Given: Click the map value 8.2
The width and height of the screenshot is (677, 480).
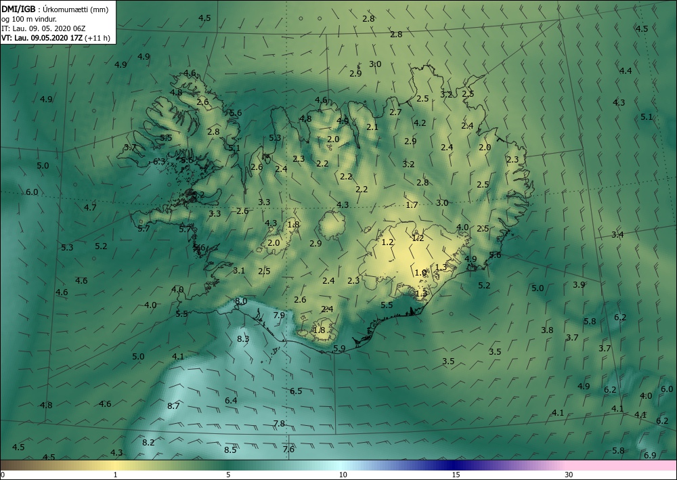Looking at the screenshot, I should [x=148, y=443].
